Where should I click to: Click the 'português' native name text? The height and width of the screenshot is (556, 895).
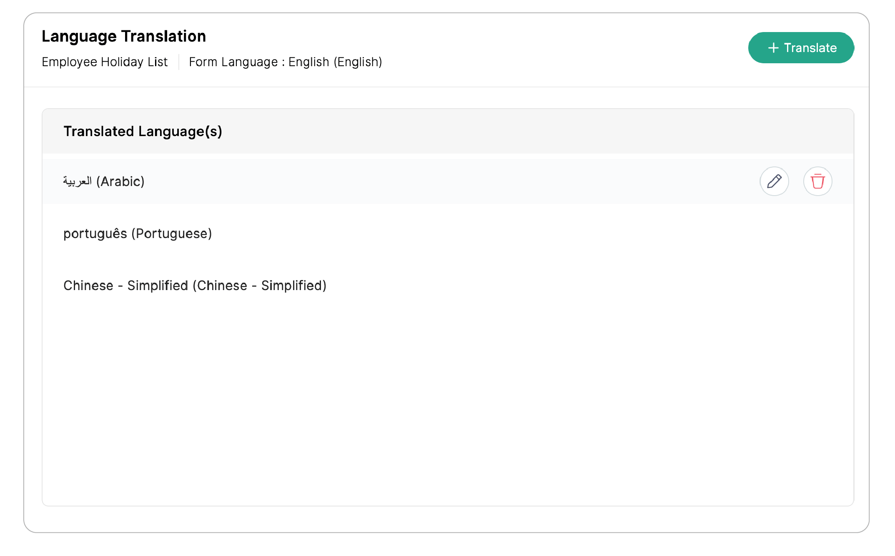[x=95, y=233]
